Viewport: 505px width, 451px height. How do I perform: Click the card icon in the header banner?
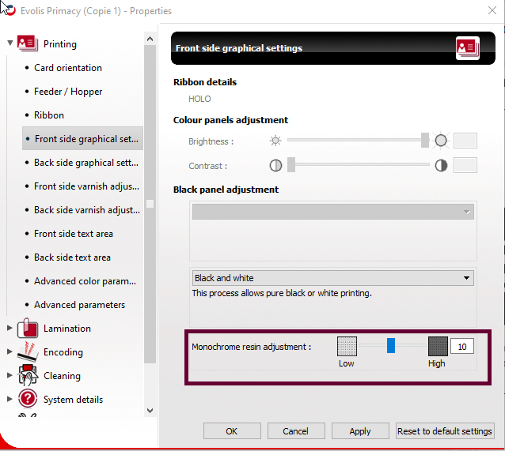pos(468,48)
